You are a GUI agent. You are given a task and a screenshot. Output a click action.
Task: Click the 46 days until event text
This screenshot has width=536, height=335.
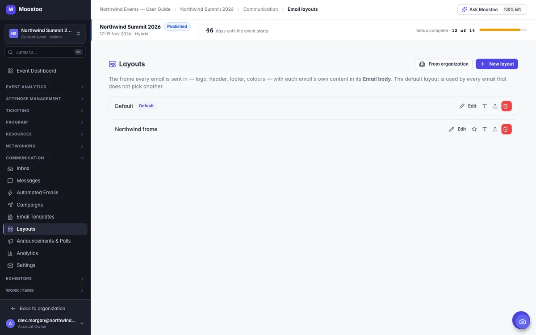pyautogui.click(x=237, y=30)
